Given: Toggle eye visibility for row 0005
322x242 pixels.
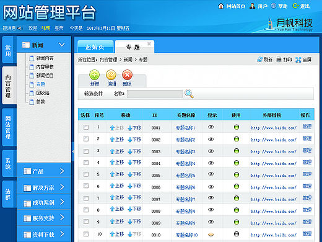Looking at the screenshot, I should click(211, 174).
